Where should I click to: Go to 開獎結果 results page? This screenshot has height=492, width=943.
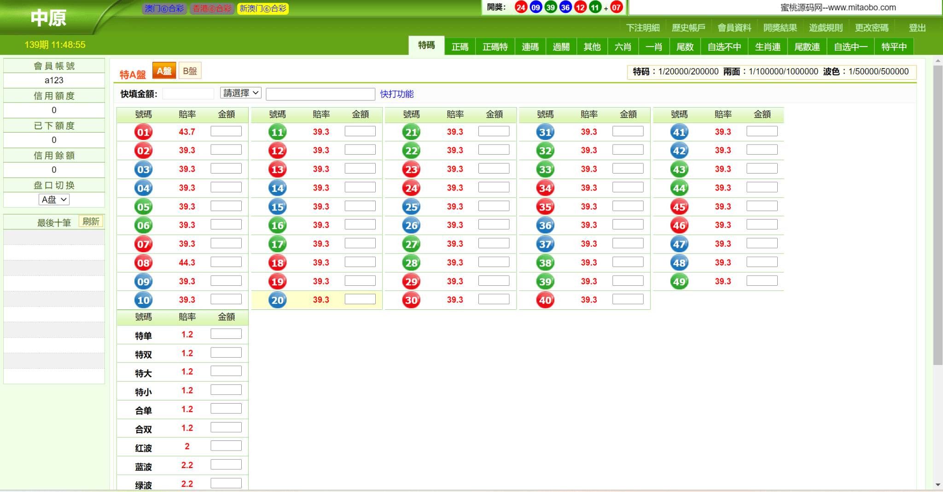[780, 28]
